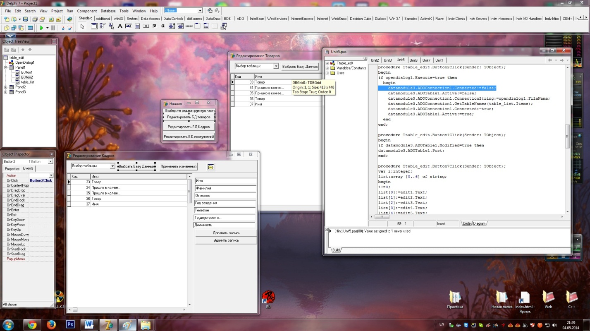The image size is (590, 331).
Task: Open Выбор таблицы combo in Кадров form
Action: click(x=112, y=166)
